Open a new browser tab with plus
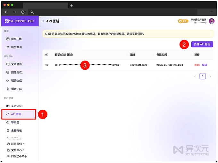Image resolution: width=218 pixels, height=163 pixels. (71, 5)
